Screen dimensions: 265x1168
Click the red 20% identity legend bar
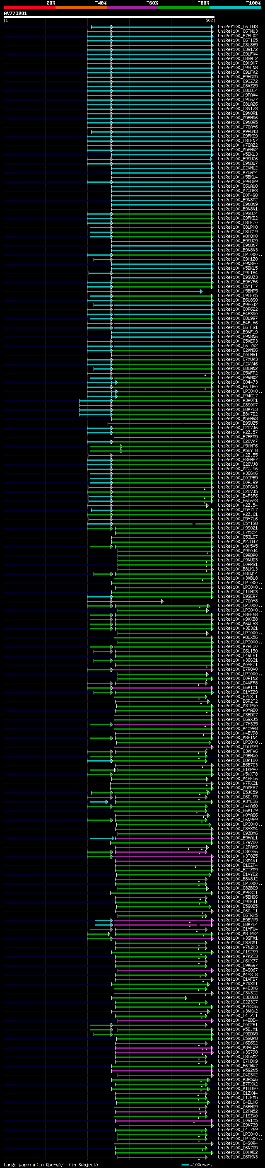tap(29, 7)
